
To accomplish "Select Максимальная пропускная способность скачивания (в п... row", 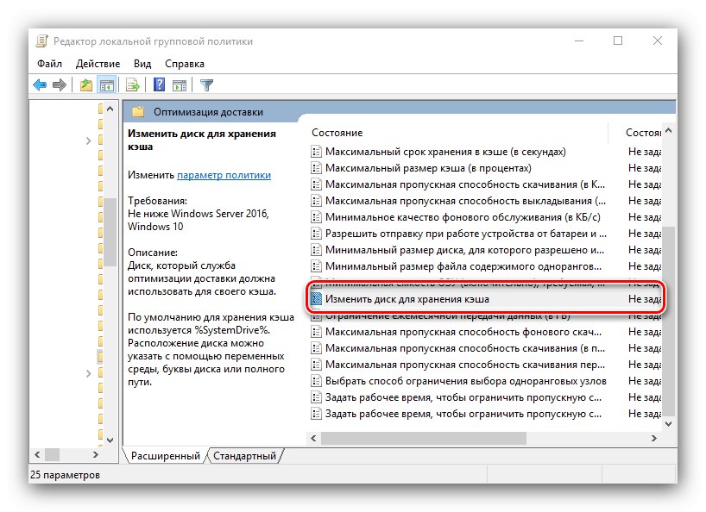I will click(x=485, y=348).
